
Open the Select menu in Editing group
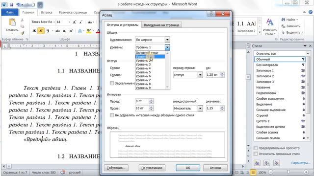click(292, 32)
